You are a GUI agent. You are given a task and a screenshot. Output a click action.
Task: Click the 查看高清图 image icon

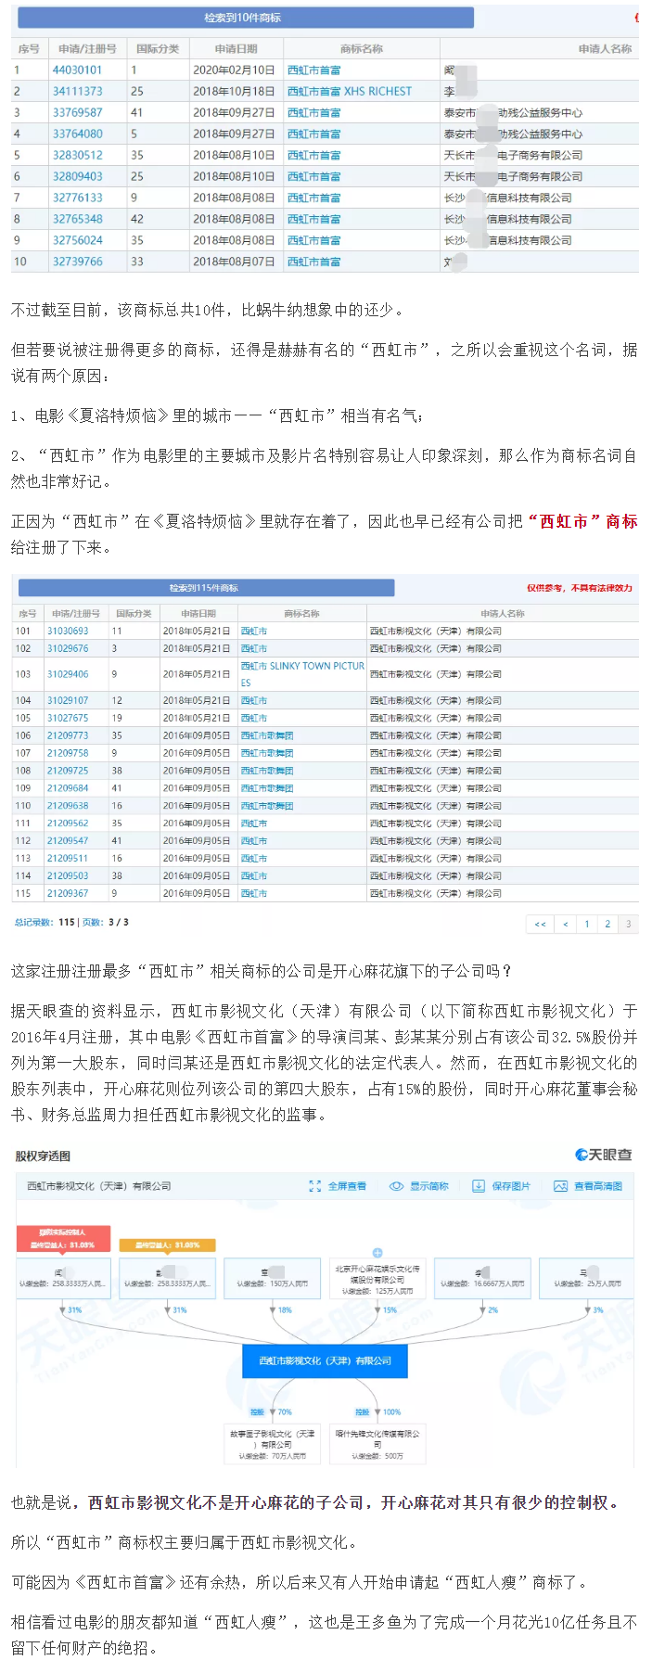tap(560, 1186)
